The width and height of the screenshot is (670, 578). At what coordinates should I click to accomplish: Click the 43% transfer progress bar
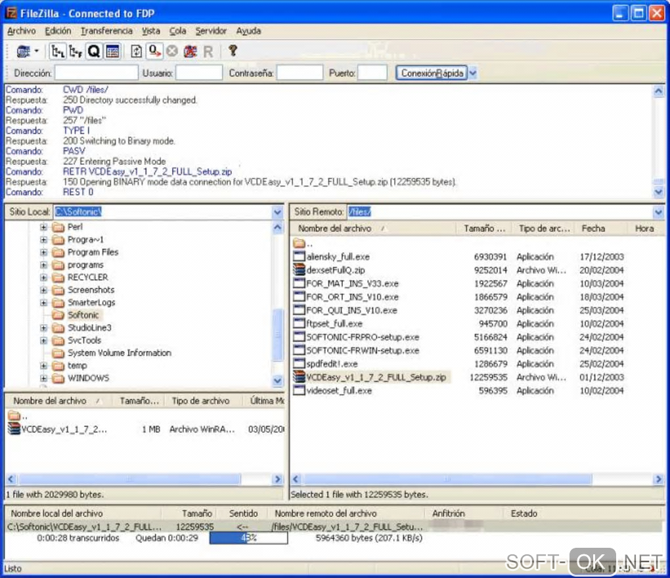pos(249,538)
